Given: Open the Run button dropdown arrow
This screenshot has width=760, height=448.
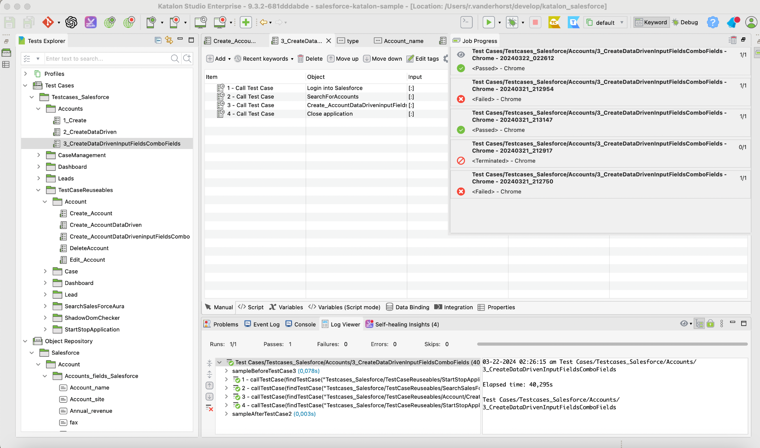Looking at the screenshot, I should [499, 23].
